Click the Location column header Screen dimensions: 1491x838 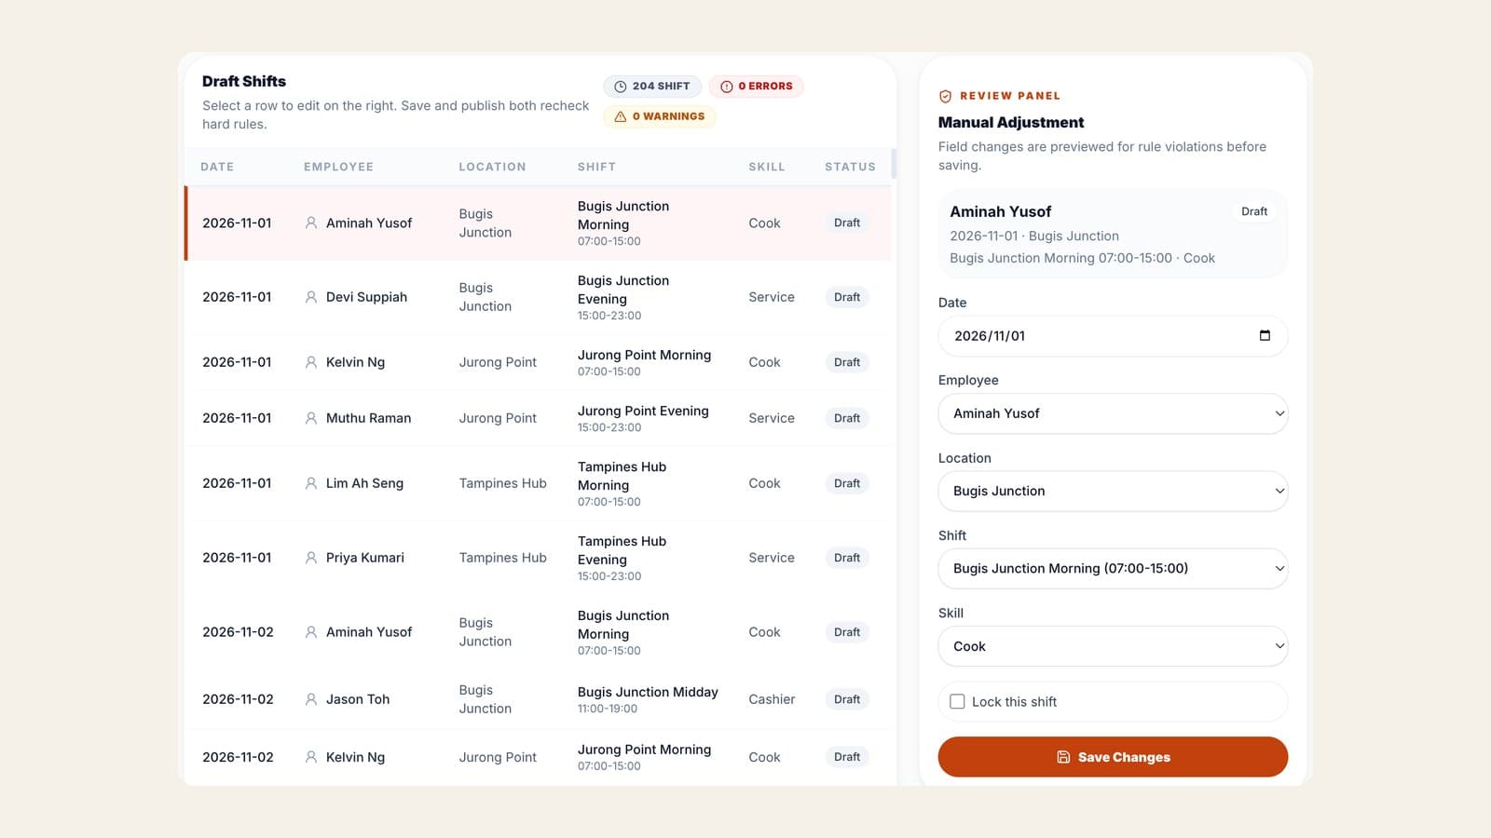tap(492, 167)
